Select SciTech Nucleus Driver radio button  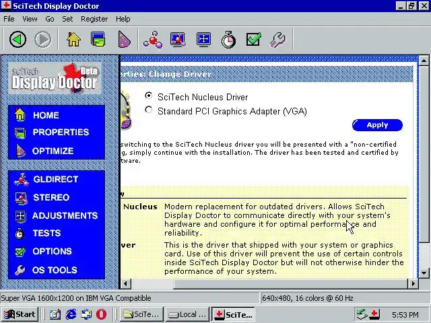pos(148,96)
